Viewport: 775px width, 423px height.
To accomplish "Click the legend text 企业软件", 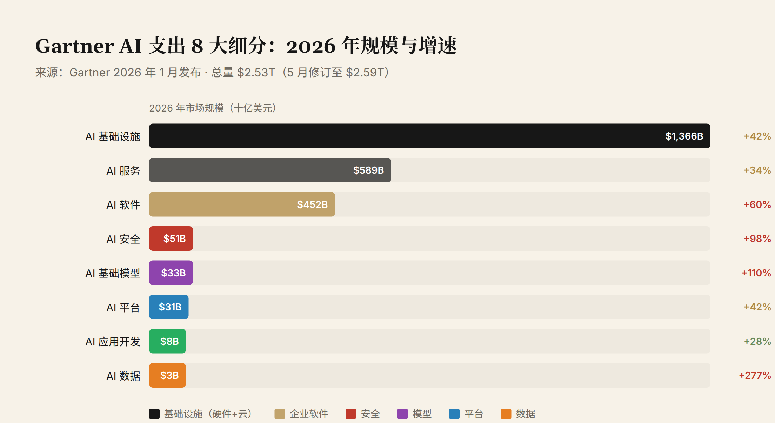I will [x=309, y=414].
